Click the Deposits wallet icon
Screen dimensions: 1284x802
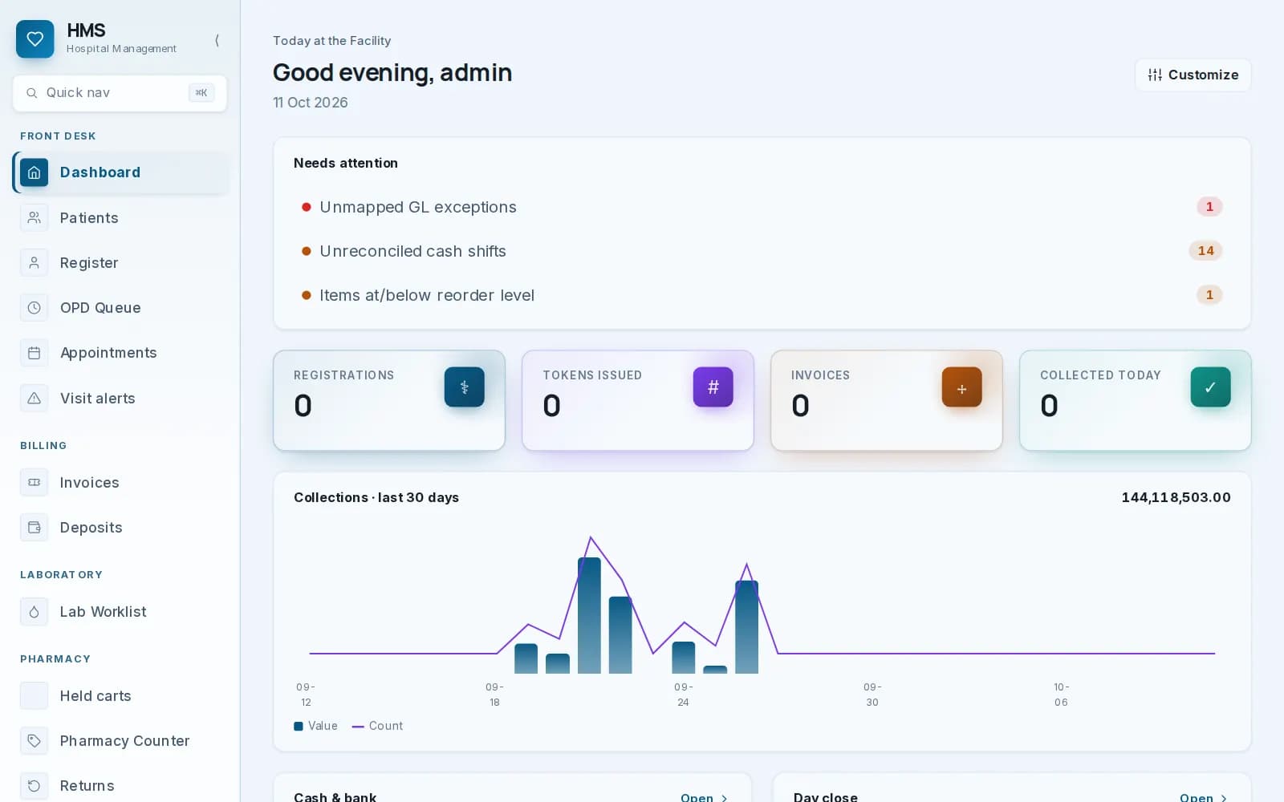point(34,527)
